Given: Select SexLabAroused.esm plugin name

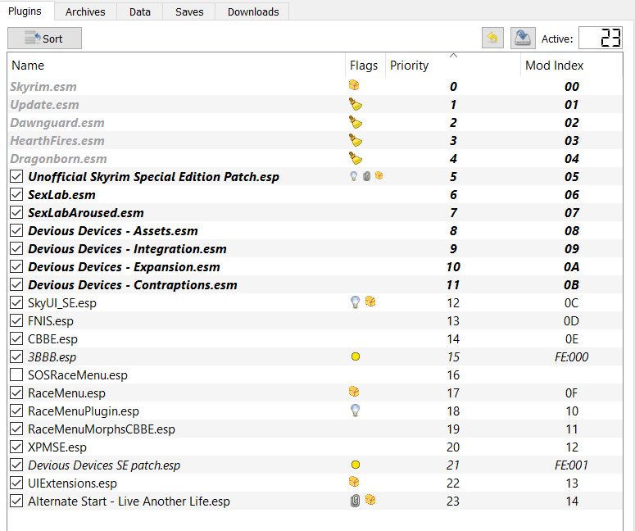Looking at the screenshot, I should click(86, 212).
